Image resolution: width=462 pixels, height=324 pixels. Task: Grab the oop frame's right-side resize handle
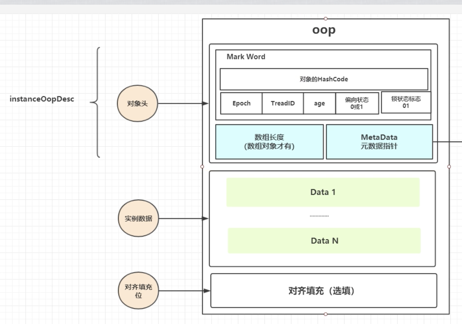pyautogui.click(x=449, y=166)
